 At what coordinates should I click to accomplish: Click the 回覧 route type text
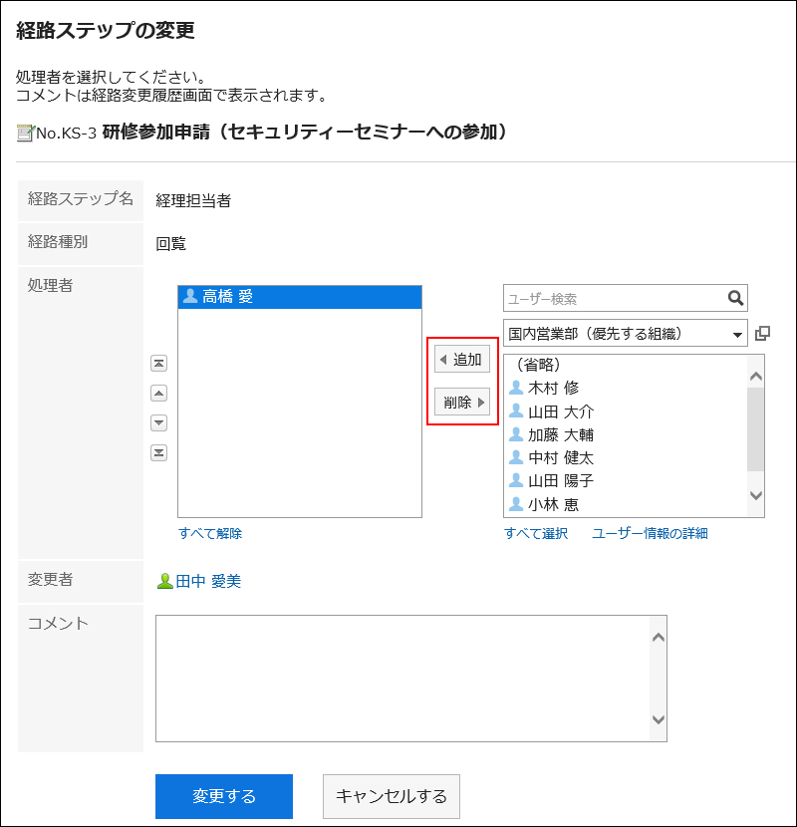(x=171, y=244)
